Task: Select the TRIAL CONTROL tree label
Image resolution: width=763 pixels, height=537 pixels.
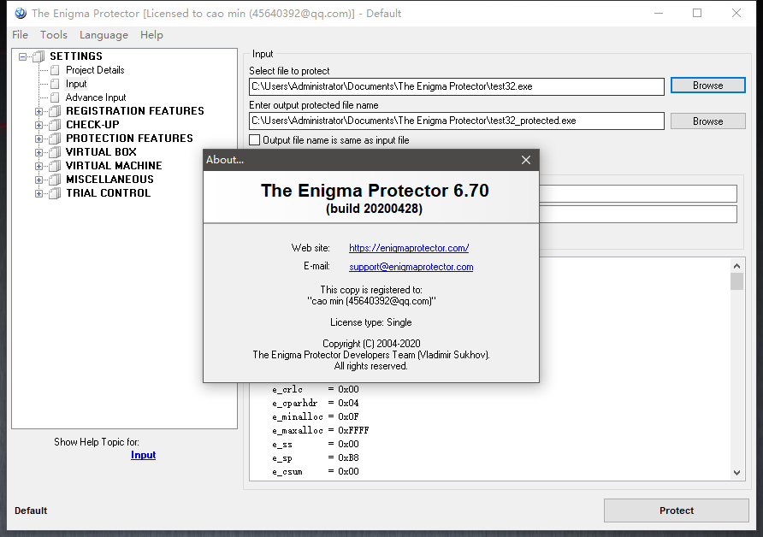Action: (x=108, y=193)
